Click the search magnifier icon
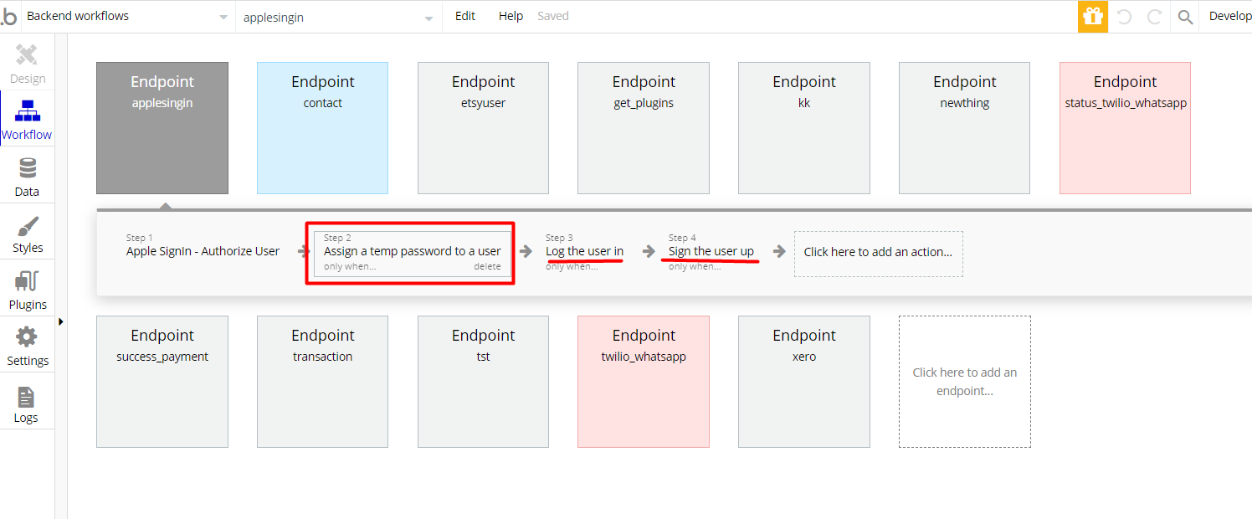This screenshot has height=519, width=1252. (x=1185, y=17)
